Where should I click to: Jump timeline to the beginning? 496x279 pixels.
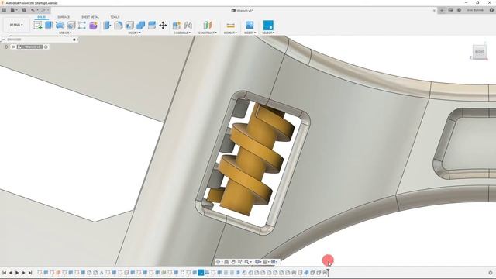(x=5, y=273)
